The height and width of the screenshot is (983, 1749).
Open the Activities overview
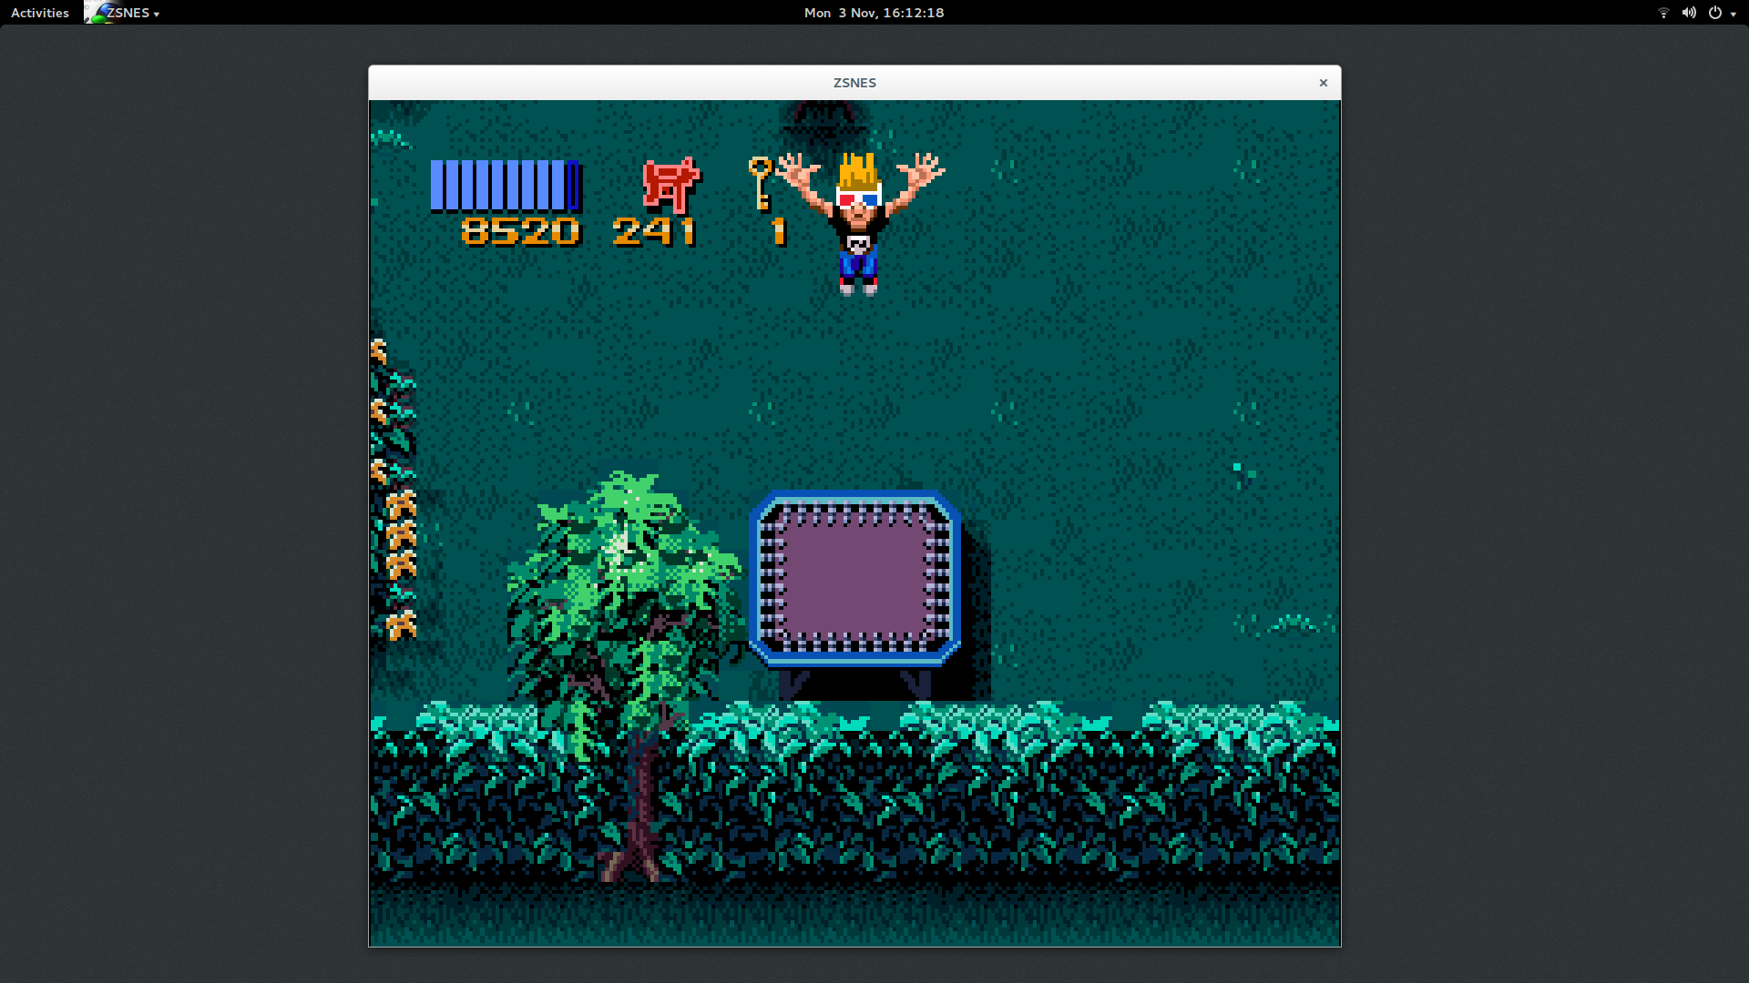[x=40, y=13]
